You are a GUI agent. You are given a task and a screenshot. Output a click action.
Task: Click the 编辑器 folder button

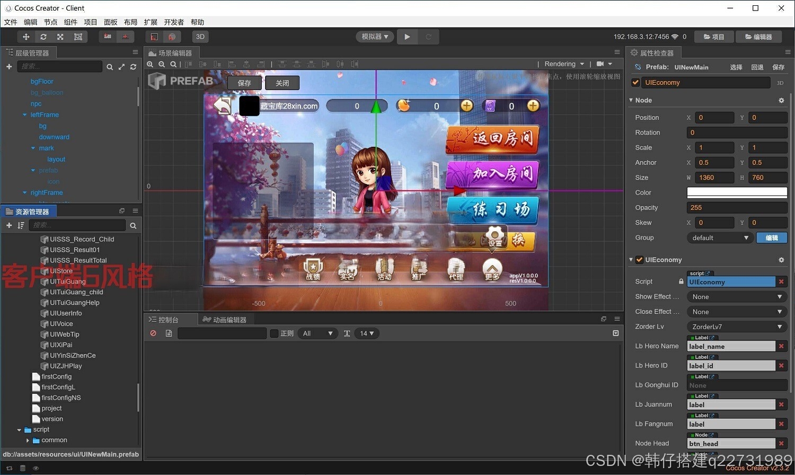pos(758,37)
